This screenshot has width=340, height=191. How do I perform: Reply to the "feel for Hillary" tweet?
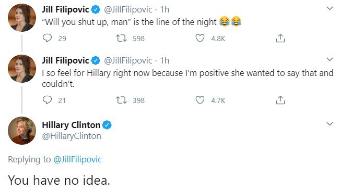pyautogui.click(x=47, y=100)
